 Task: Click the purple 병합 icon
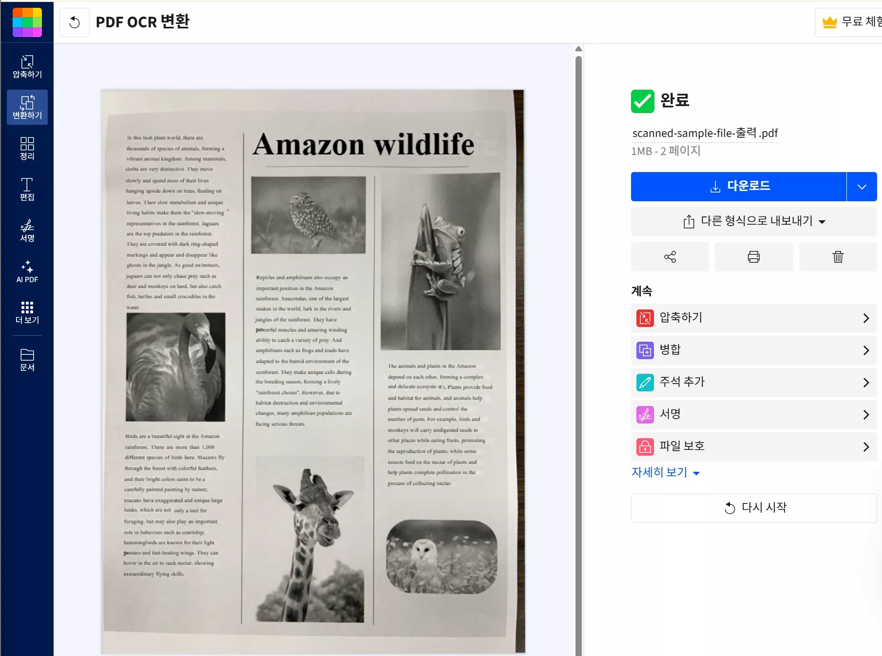click(645, 350)
